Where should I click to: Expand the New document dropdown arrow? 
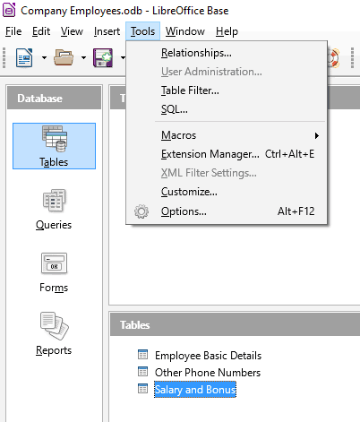click(x=44, y=58)
